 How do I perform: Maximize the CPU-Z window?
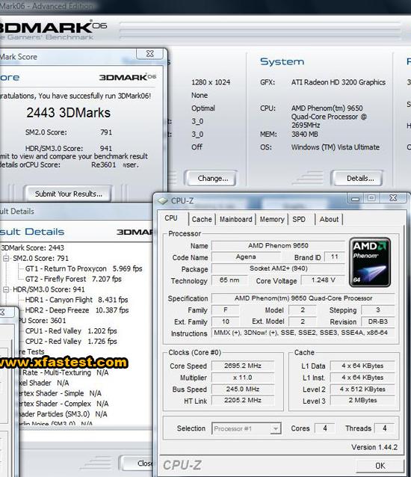[x=371, y=198]
